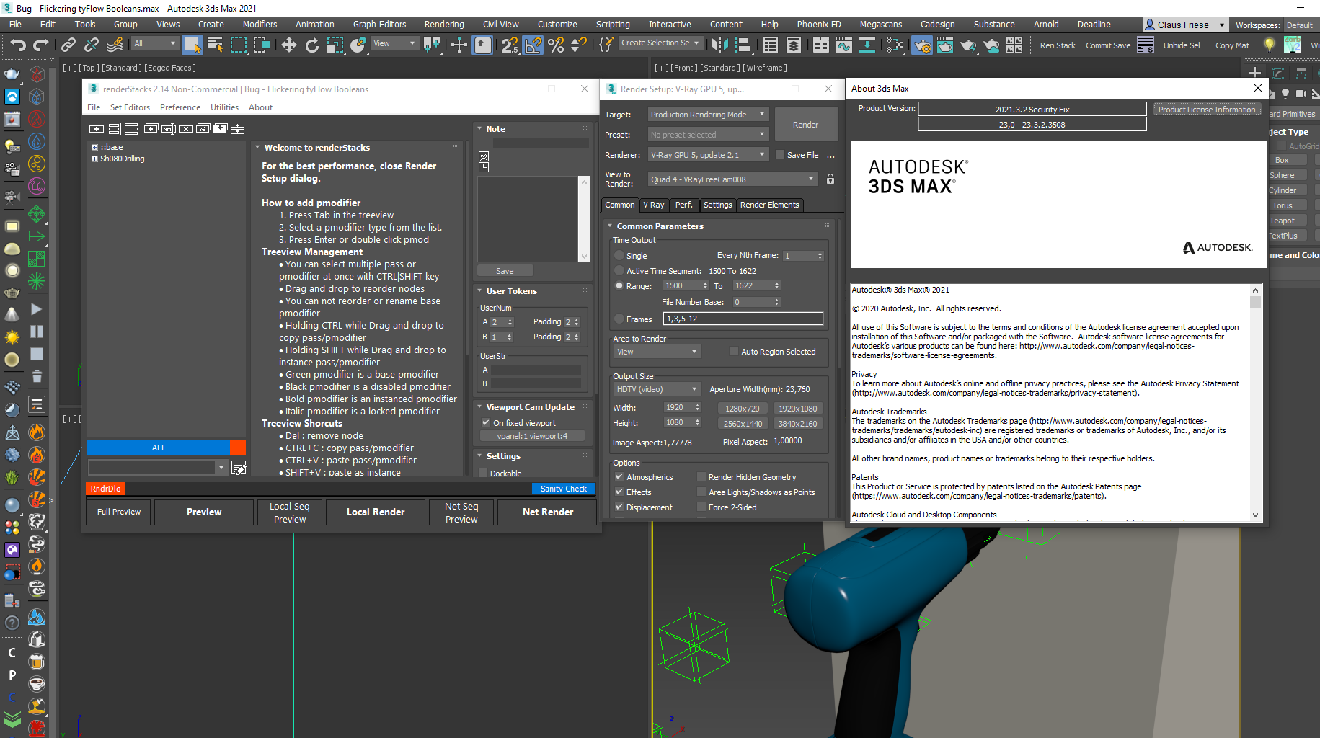Toggle Auto Region Selected checkbox
Screen dimensions: 1320x738
(x=734, y=351)
